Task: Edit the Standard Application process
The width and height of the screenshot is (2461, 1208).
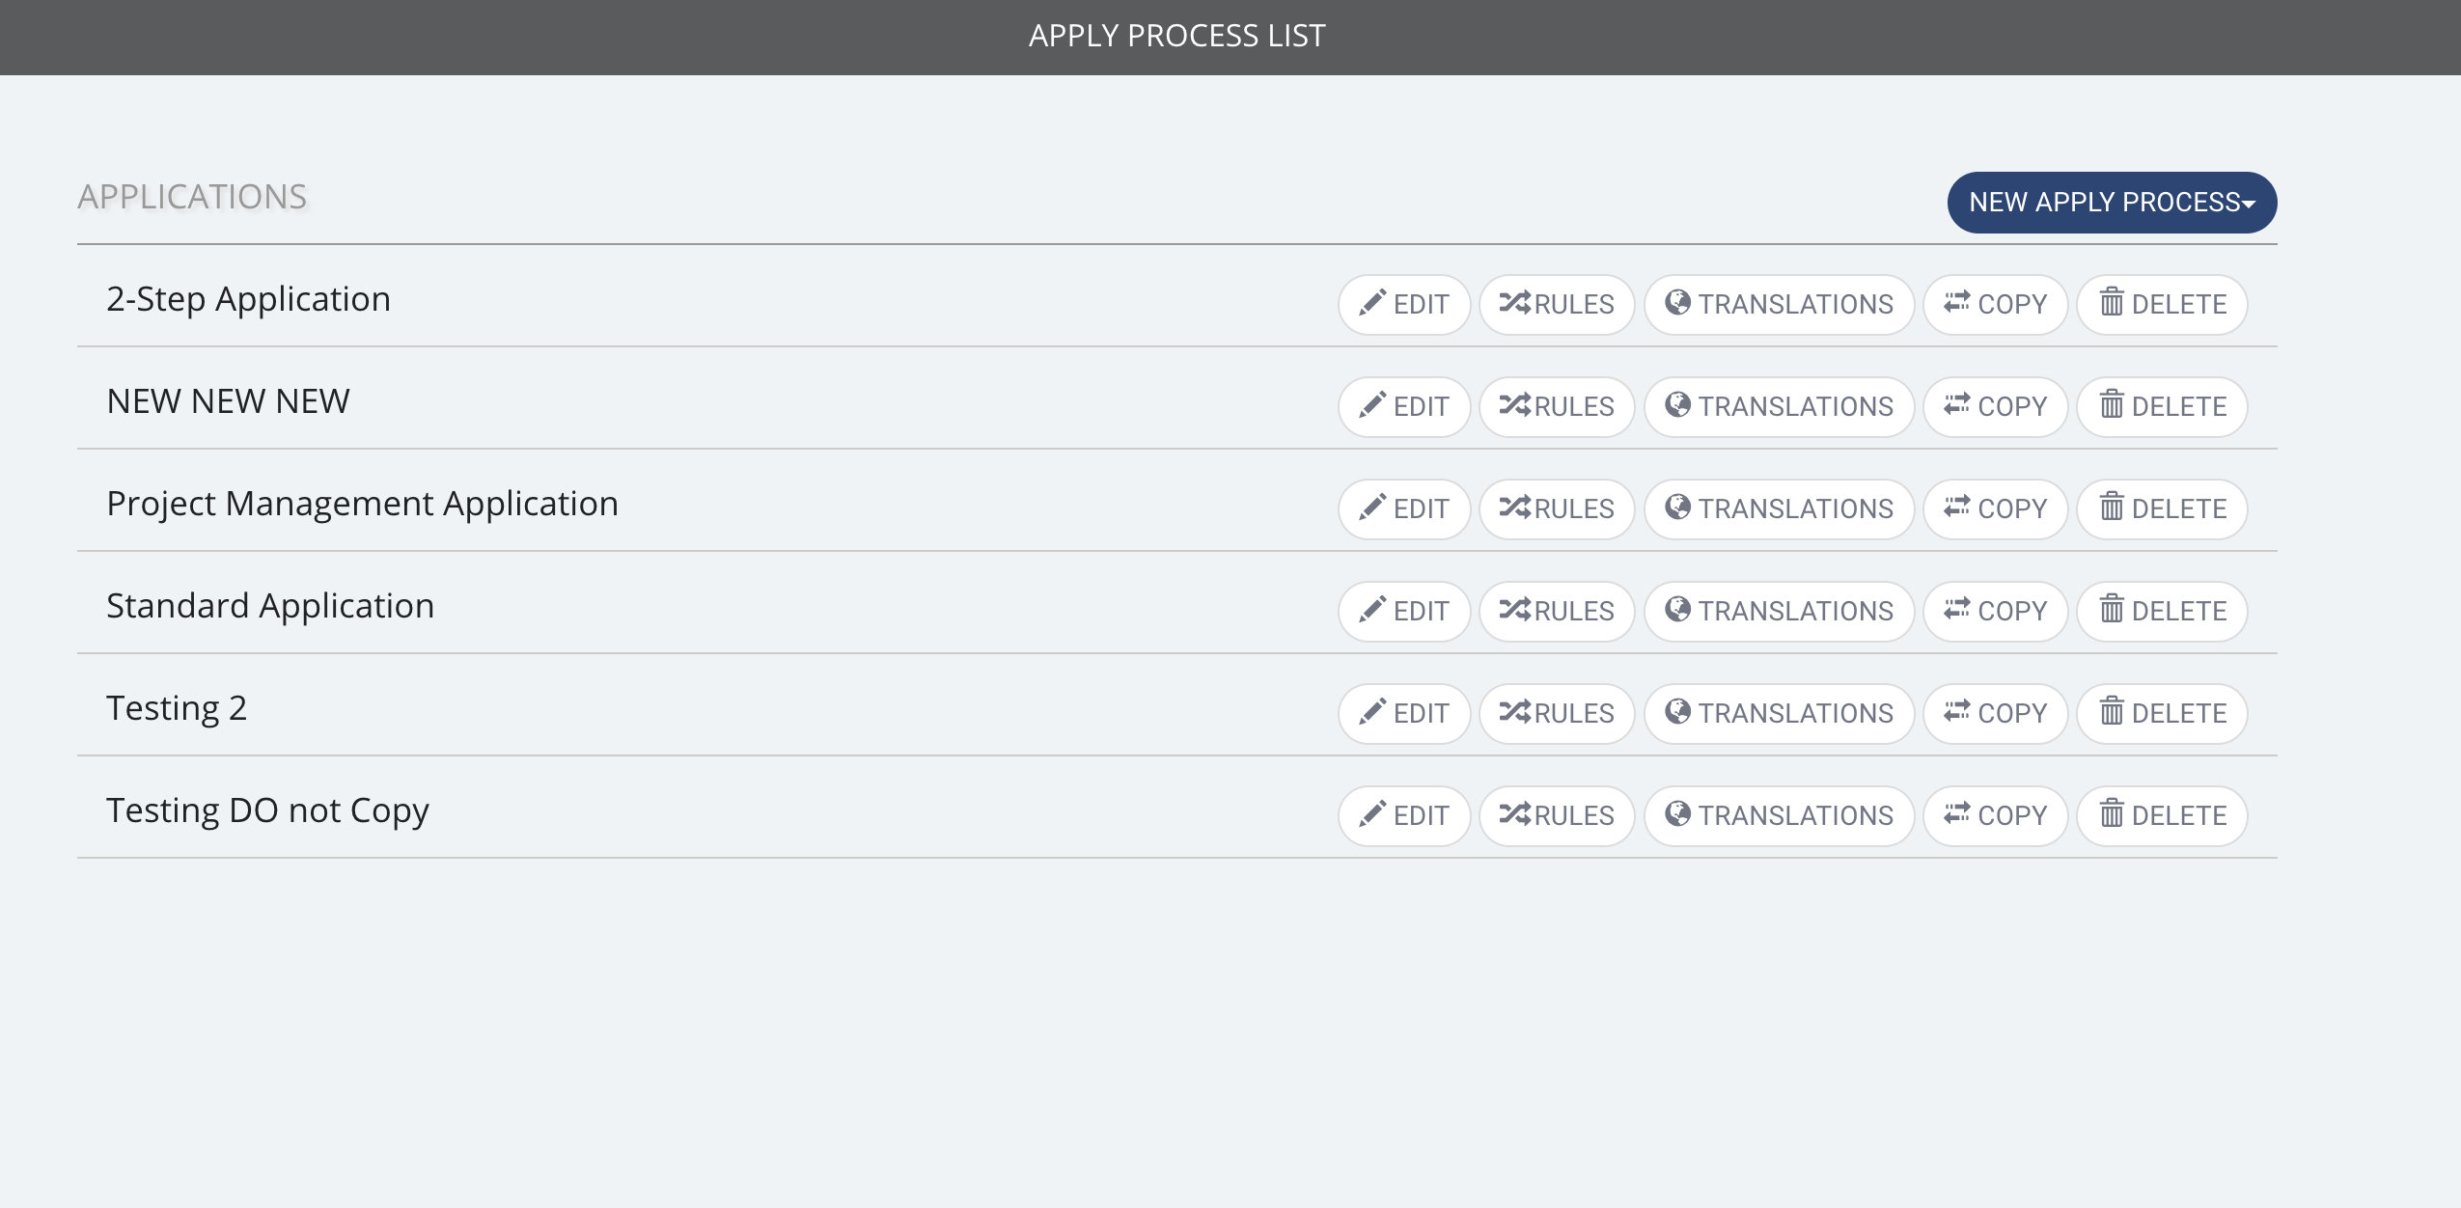Action: pos(1404,612)
